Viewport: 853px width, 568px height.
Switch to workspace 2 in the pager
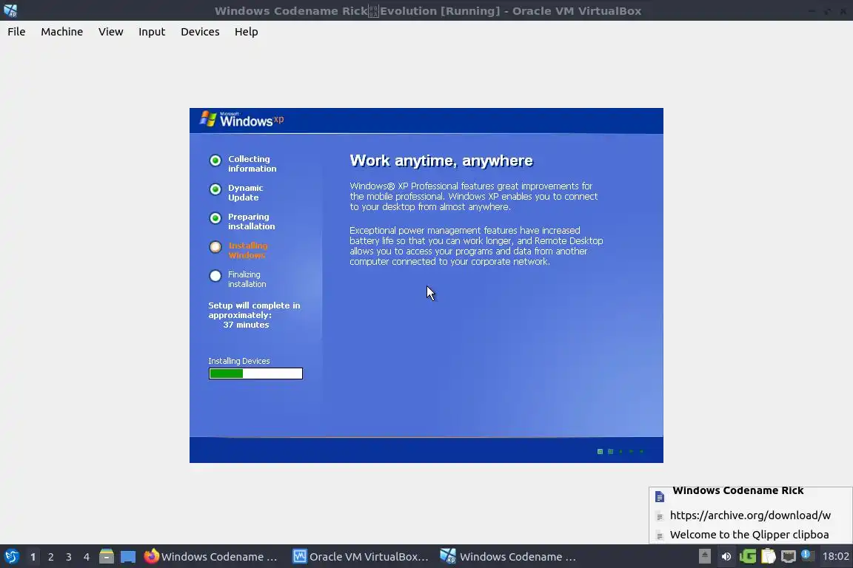tap(50, 557)
